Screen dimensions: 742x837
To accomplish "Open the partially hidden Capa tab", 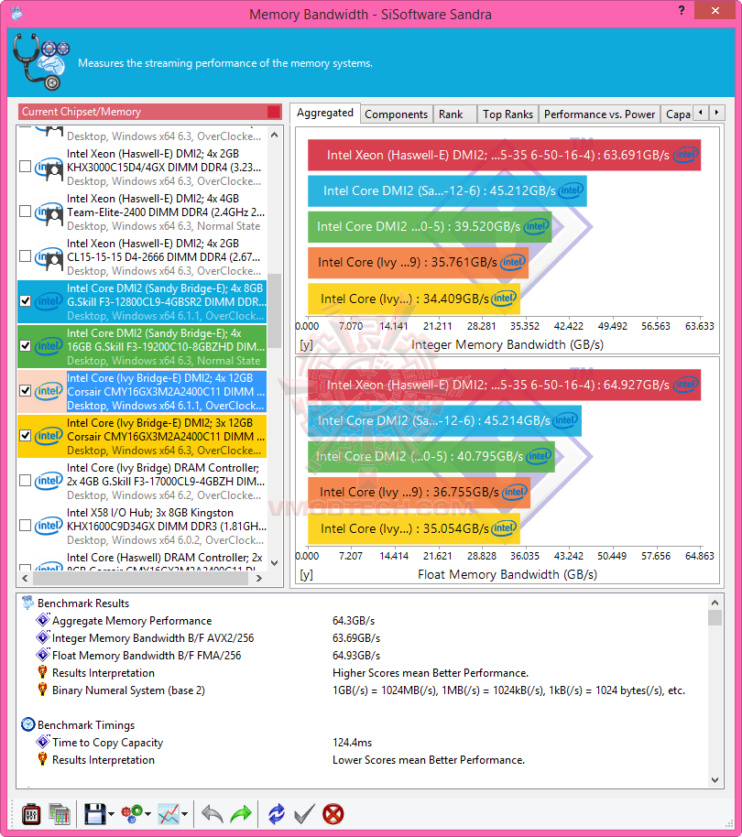I will (677, 114).
